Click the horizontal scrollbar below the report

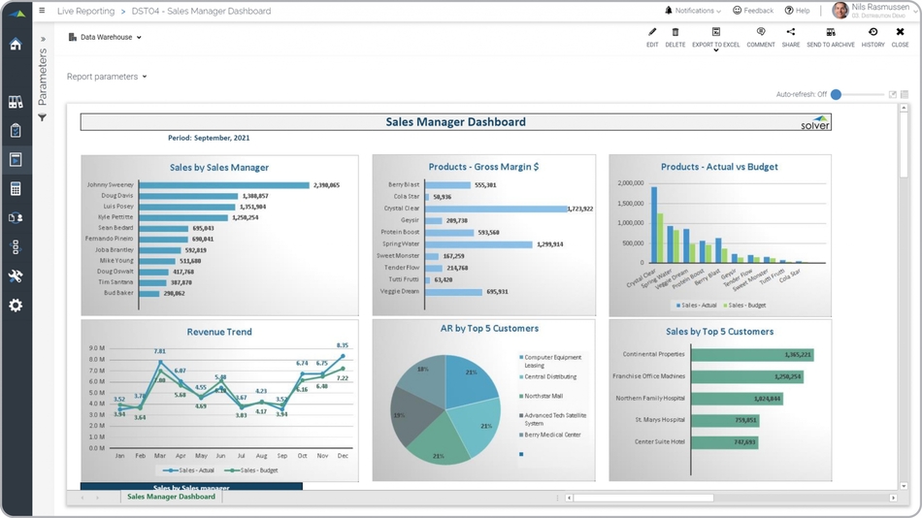click(x=642, y=498)
